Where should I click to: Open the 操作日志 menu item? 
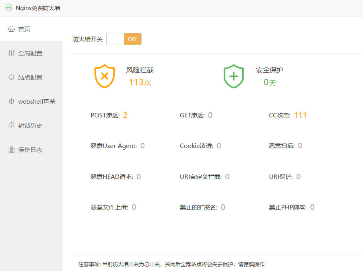pyautogui.click(x=30, y=150)
